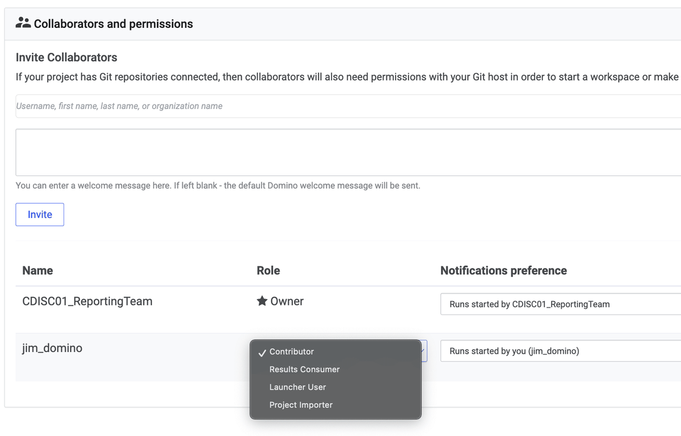This screenshot has height=436, width=681.
Task: Click the Collaborators and permissions title
Action: click(x=113, y=24)
